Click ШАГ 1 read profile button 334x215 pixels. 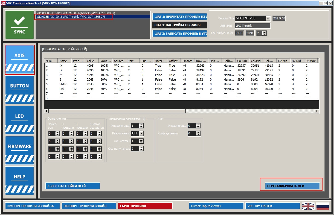(x=180, y=17)
